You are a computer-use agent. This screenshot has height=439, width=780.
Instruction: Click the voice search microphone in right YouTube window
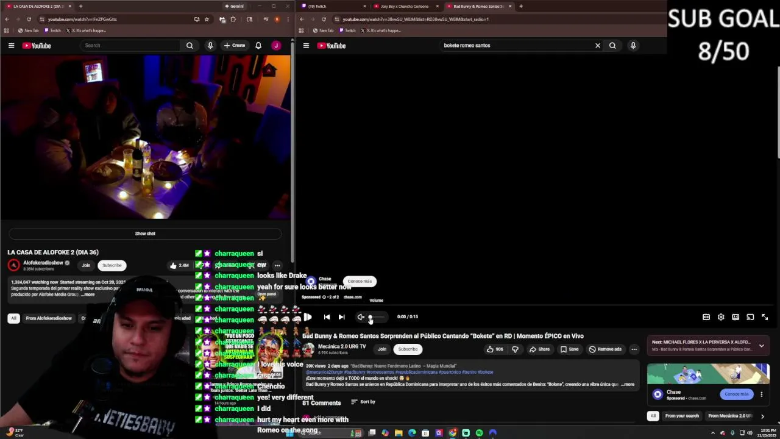633,46
